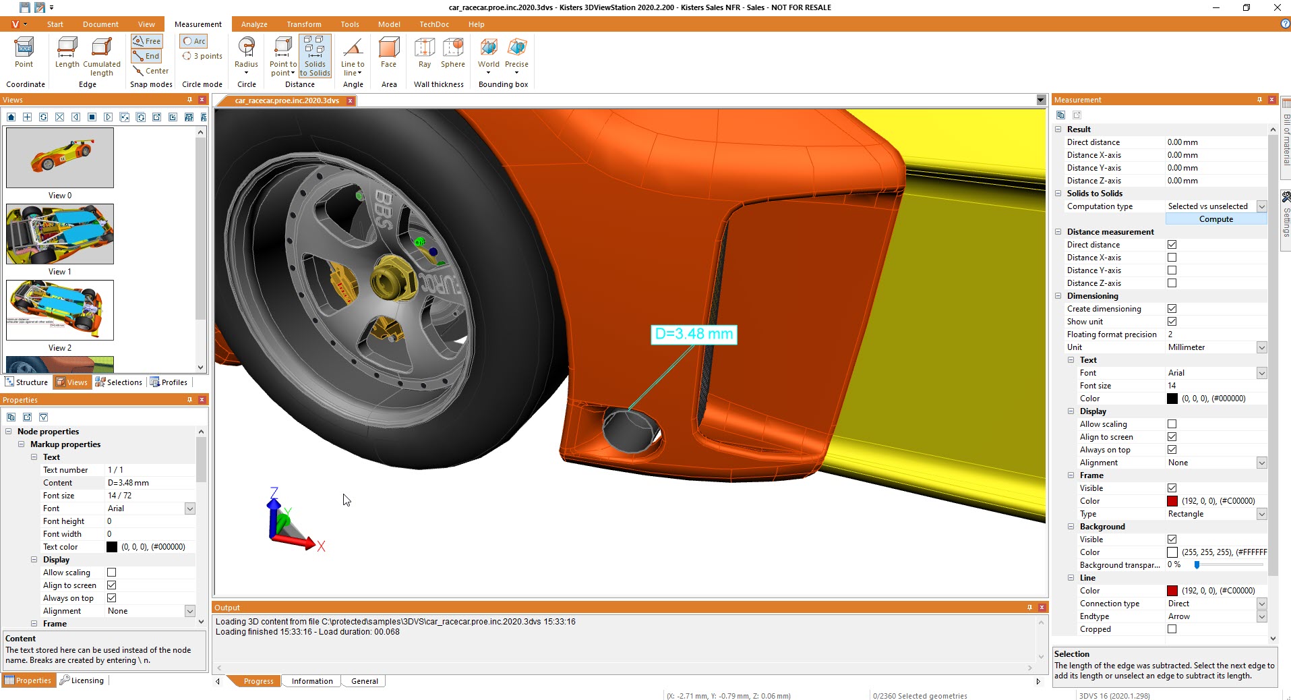1291x700 pixels.
Task: Enable Cropped line checkbox
Action: pyautogui.click(x=1172, y=629)
